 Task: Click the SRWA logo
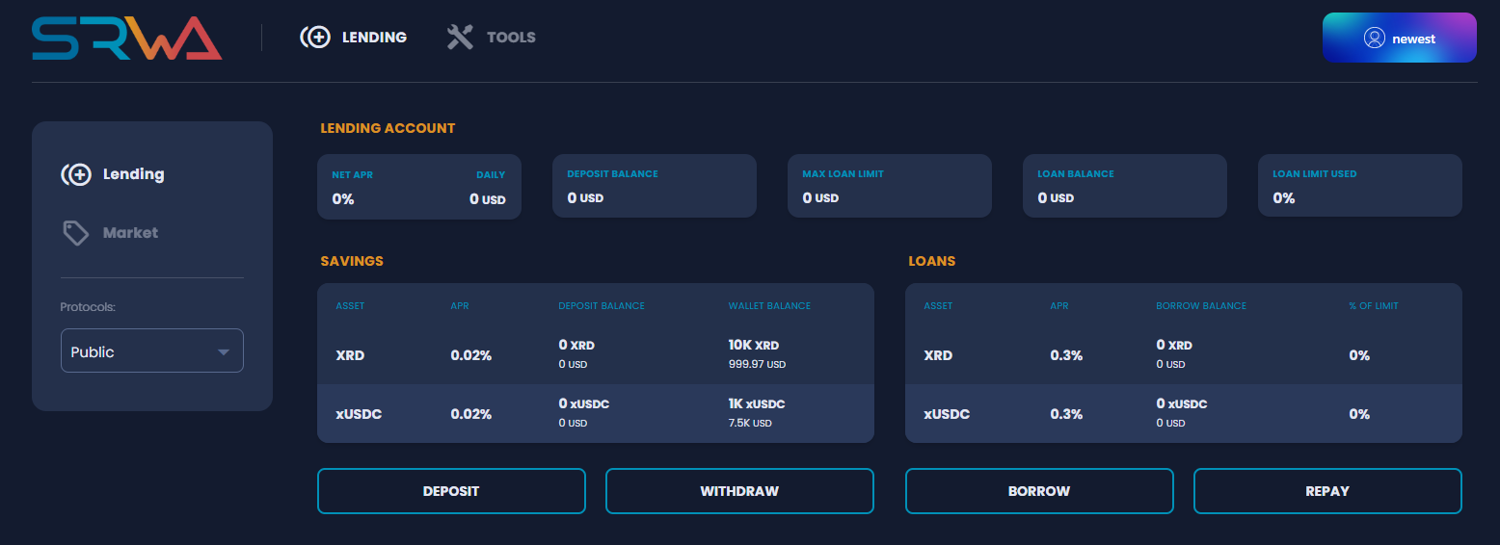[127, 38]
